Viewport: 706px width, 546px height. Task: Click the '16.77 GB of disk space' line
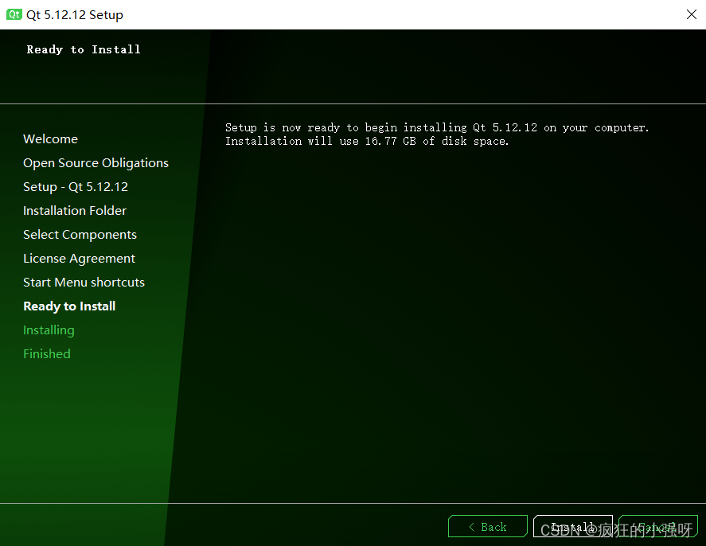[366, 142]
